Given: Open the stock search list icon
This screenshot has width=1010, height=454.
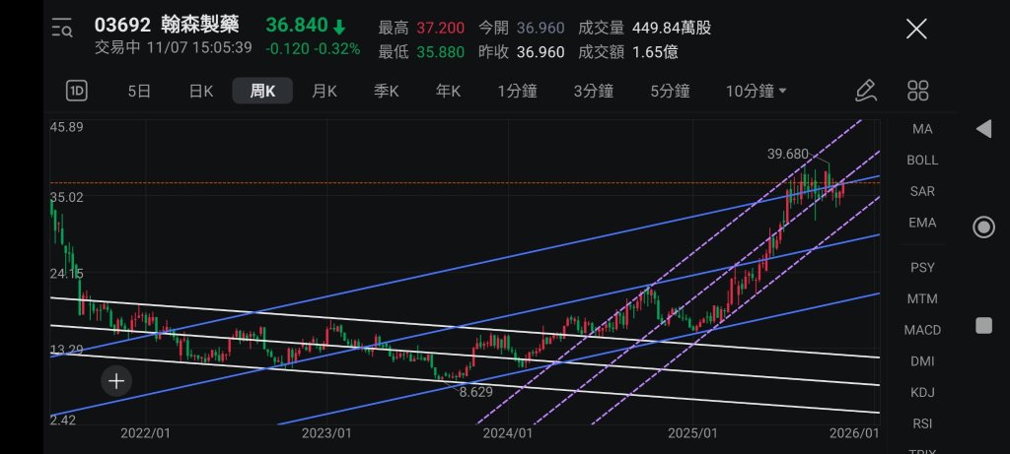Looking at the screenshot, I should coord(63,29).
